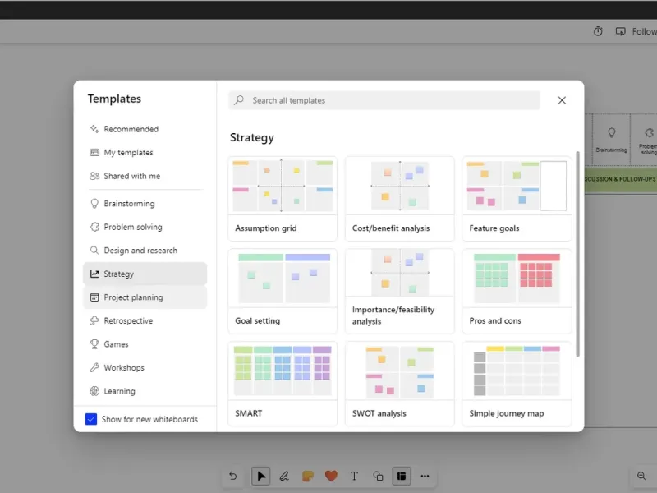Screen dimensions: 657x493
Task: Open the Recommended category
Action: point(145,129)
